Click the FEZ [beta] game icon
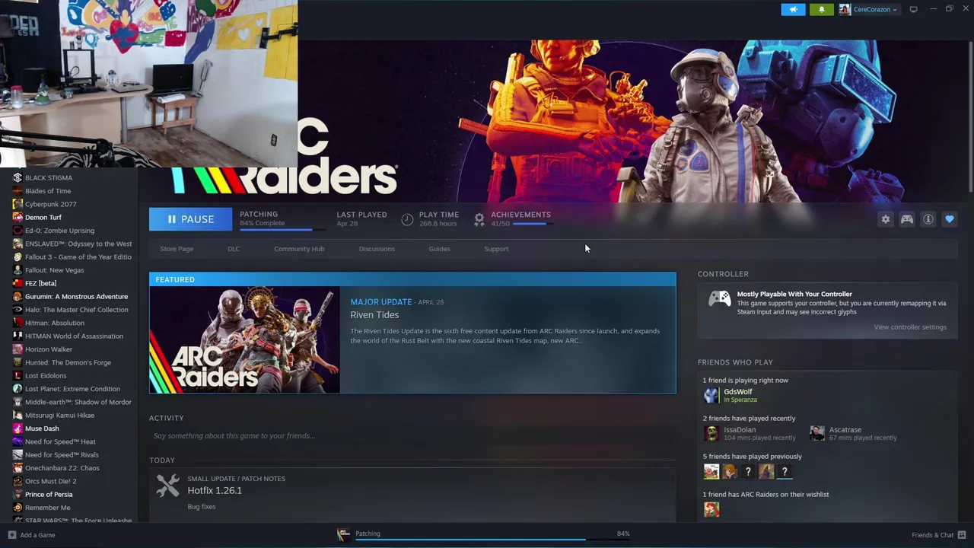The height and width of the screenshot is (548, 974). [18, 283]
